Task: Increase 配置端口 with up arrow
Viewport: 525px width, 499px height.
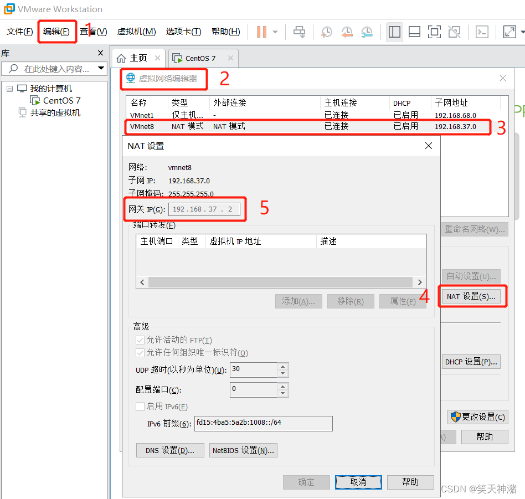Action: pos(283,387)
